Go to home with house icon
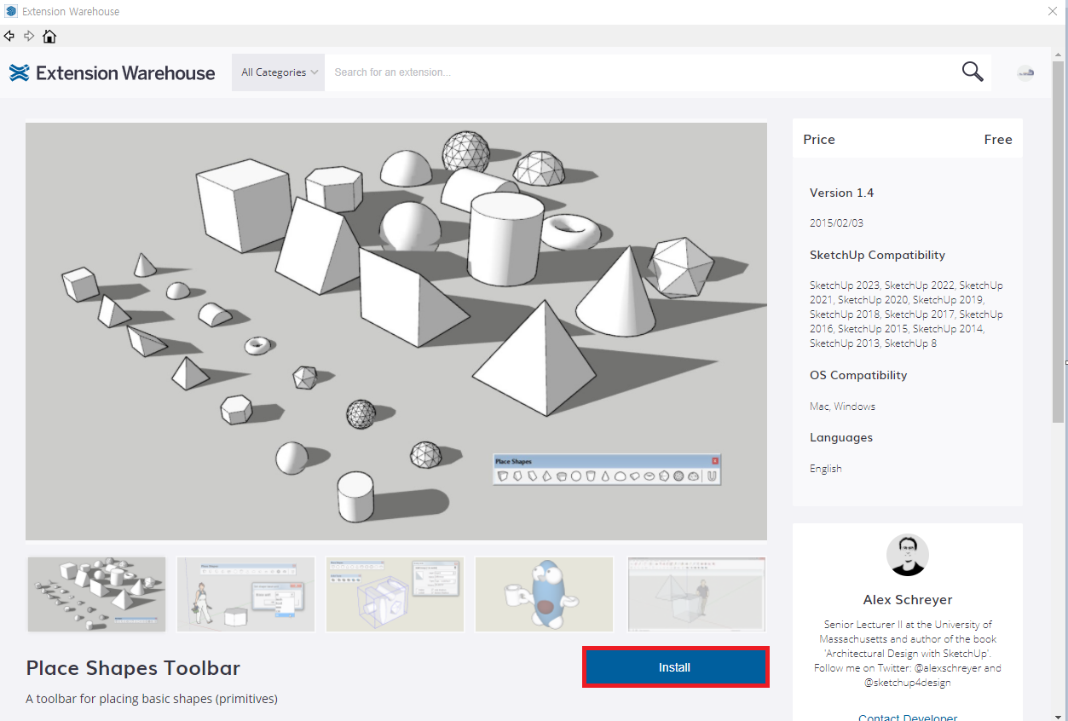This screenshot has width=1068, height=721. click(x=49, y=36)
